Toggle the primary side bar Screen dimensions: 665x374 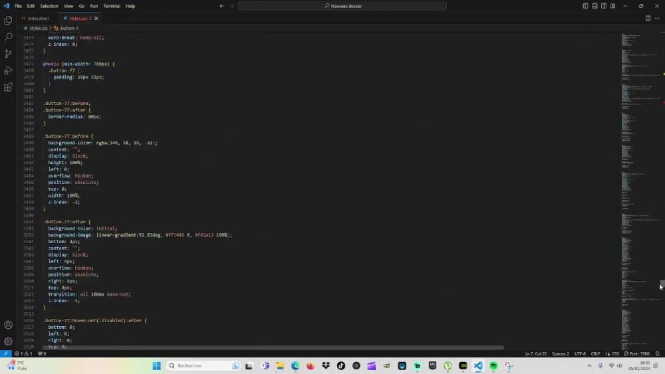(x=585, y=6)
